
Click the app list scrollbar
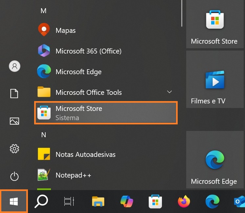coord(182,13)
